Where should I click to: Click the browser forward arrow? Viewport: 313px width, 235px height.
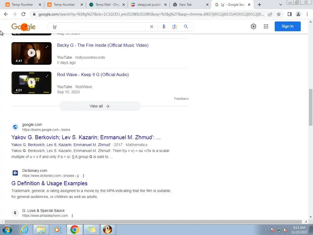coord(15,14)
